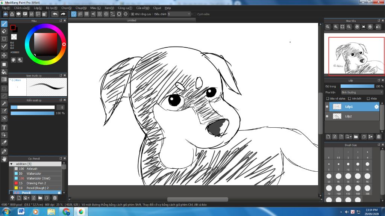
Task: Switch to the Untitled canvas tab
Action: [132, 21]
